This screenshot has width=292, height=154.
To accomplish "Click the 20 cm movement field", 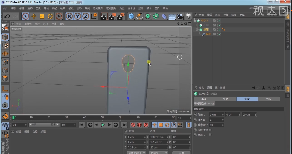I will click(249, 115).
